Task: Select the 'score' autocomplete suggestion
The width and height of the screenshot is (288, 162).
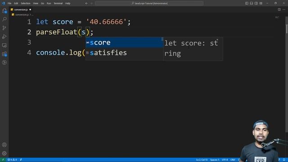Action: (124, 43)
